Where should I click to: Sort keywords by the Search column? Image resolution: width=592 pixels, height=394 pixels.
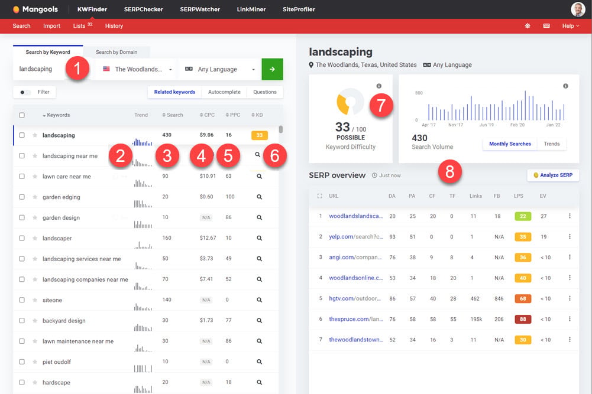click(173, 115)
